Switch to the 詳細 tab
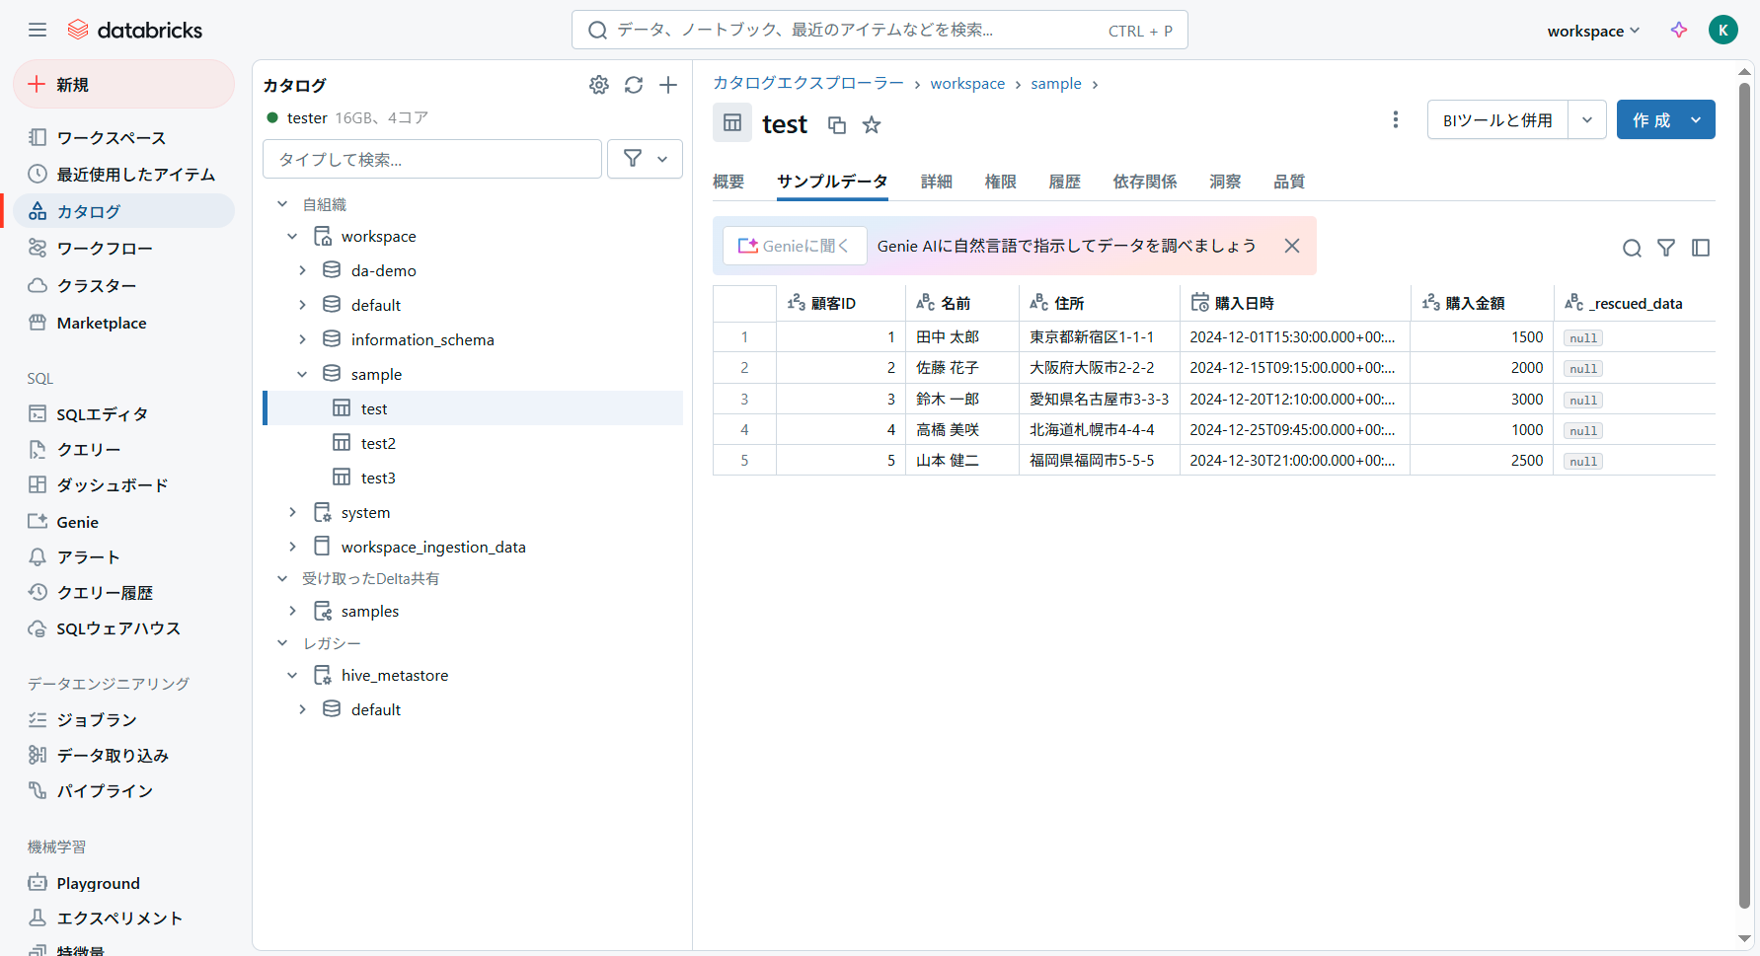Image resolution: width=1760 pixels, height=956 pixels. coord(936,182)
